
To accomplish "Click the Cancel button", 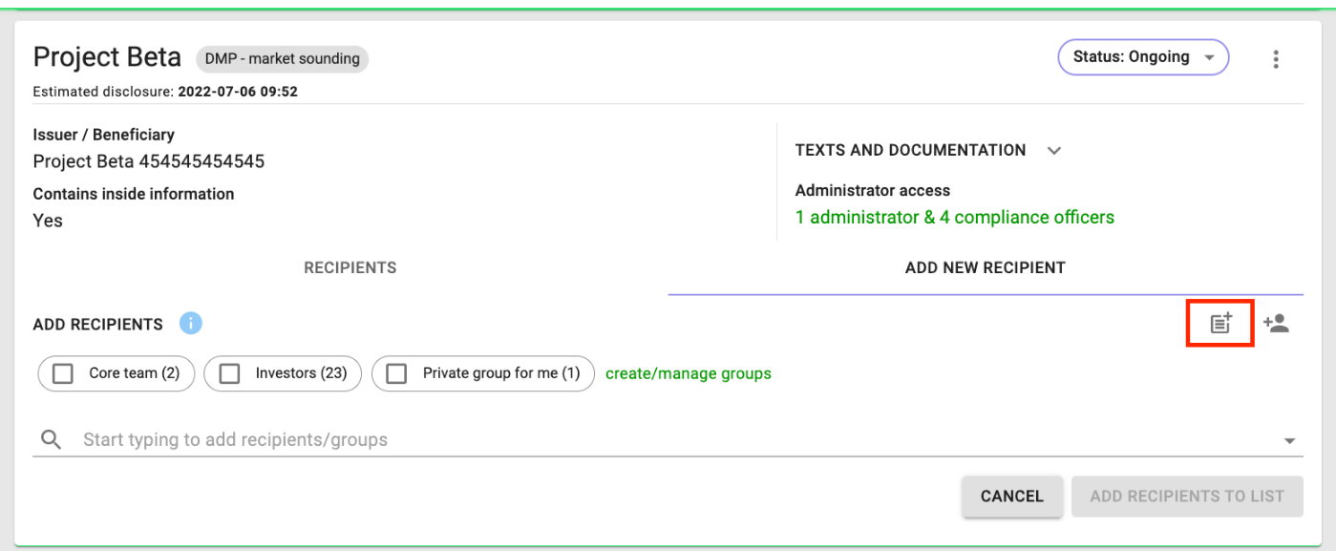I will click(1012, 497).
